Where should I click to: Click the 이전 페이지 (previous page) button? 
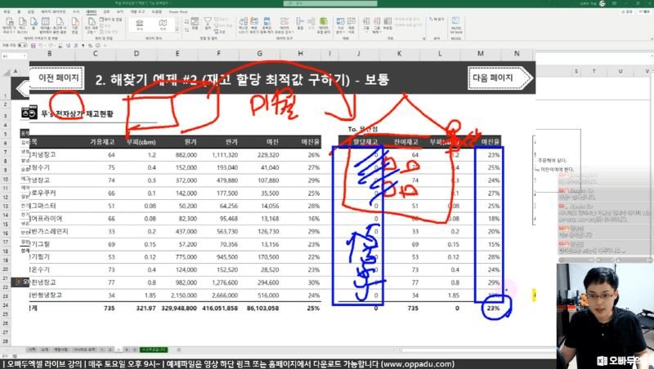pyautogui.click(x=57, y=78)
